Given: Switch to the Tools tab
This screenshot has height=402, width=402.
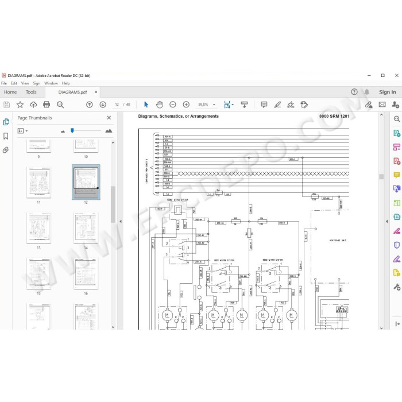Looking at the screenshot, I should (31, 92).
